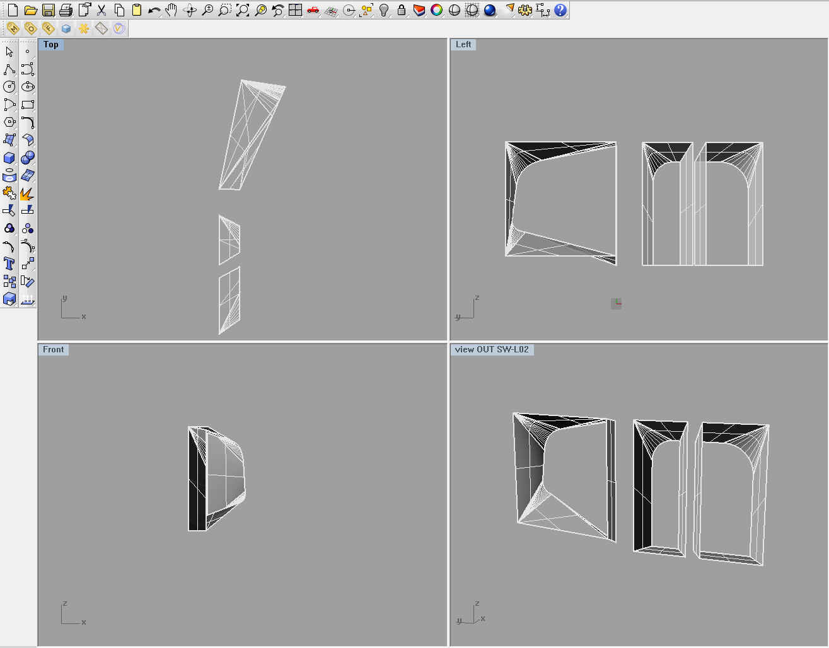Click the blue cube icon in second toolbar
This screenshot has width=829, height=648.
[x=66, y=28]
